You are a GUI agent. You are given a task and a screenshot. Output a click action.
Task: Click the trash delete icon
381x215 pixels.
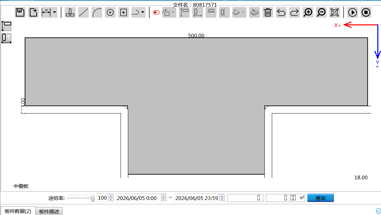(268, 12)
